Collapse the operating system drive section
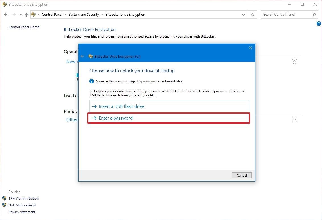The width and height of the screenshot is (322, 220). coord(294,61)
